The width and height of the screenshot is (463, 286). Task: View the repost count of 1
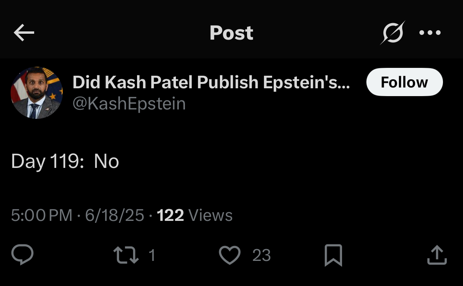[x=152, y=255]
